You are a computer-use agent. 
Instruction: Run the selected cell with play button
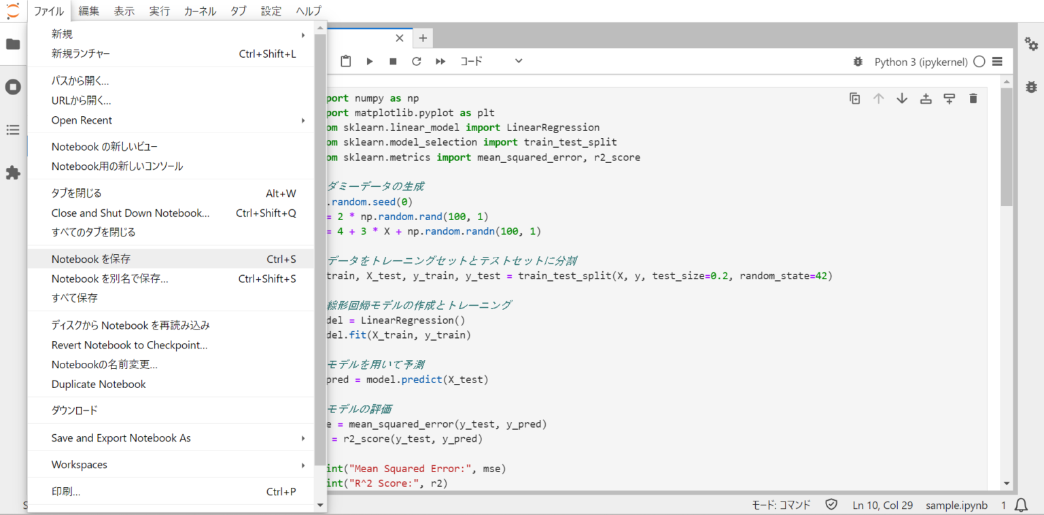(x=370, y=61)
